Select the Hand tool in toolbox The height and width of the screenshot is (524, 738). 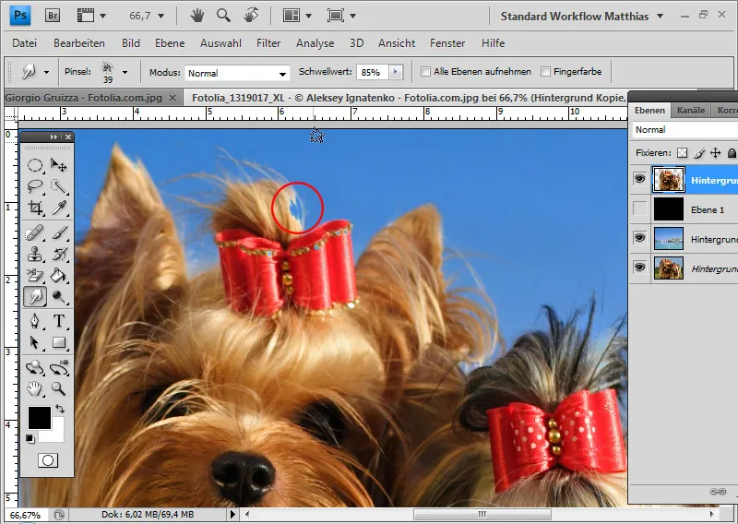(x=35, y=389)
